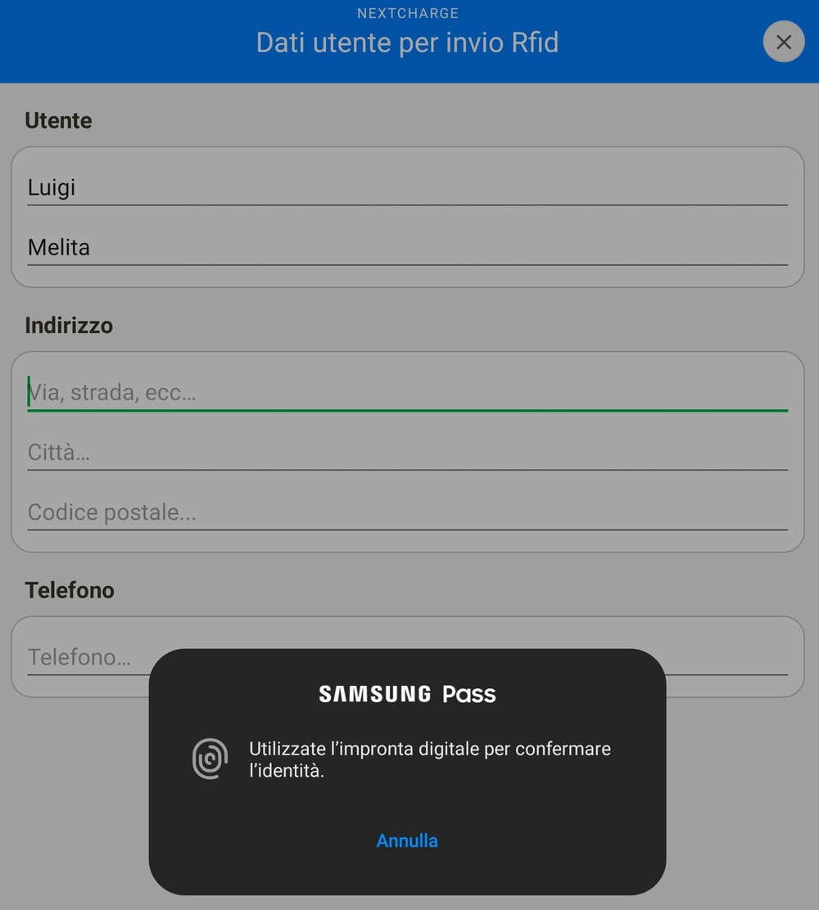Viewport: 819px width, 910px height.
Task: Tap the Pass word in the dialog title
Action: [x=469, y=694]
